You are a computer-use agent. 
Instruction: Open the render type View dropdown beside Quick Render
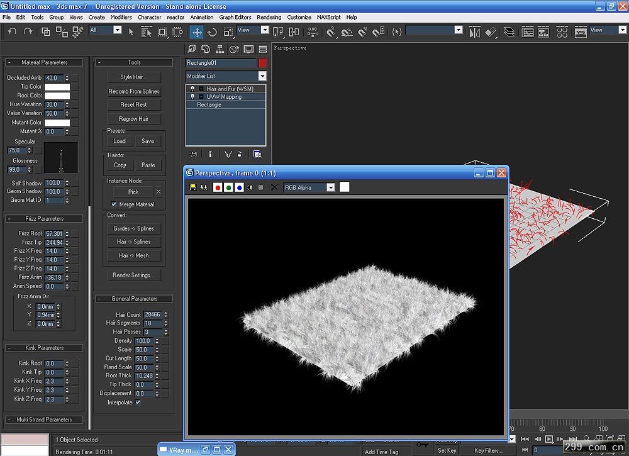tap(622, 30)
